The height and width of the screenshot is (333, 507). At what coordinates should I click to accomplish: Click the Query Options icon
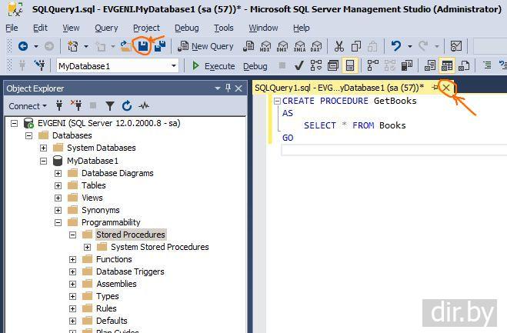pos(333,65)
